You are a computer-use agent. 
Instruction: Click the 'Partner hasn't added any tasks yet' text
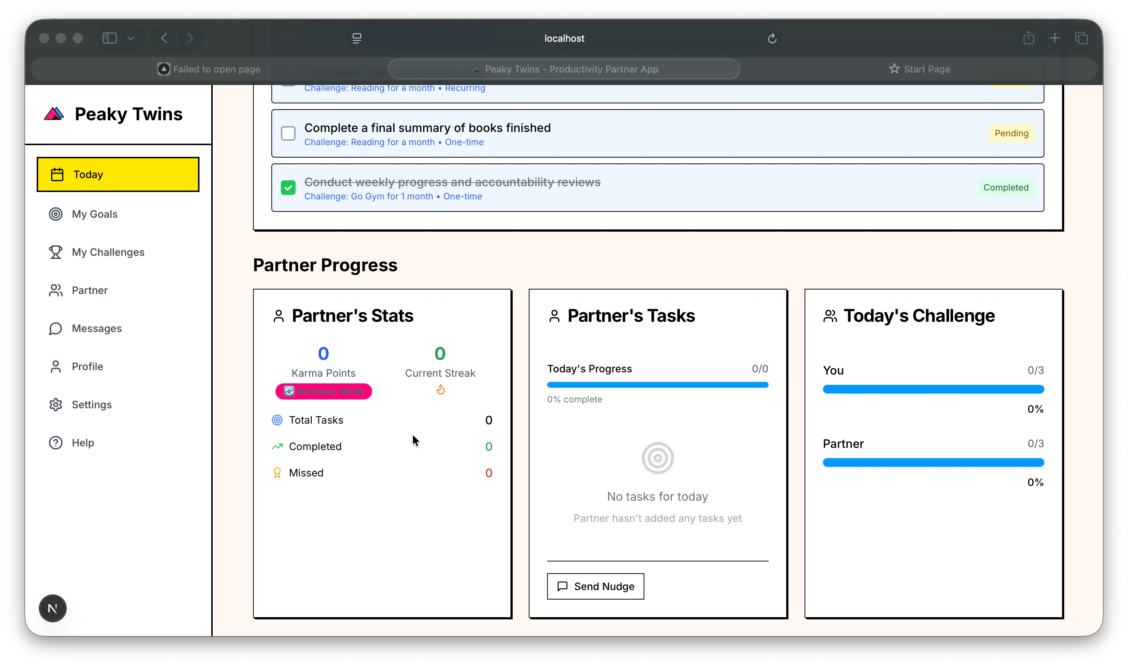(658, 519)
